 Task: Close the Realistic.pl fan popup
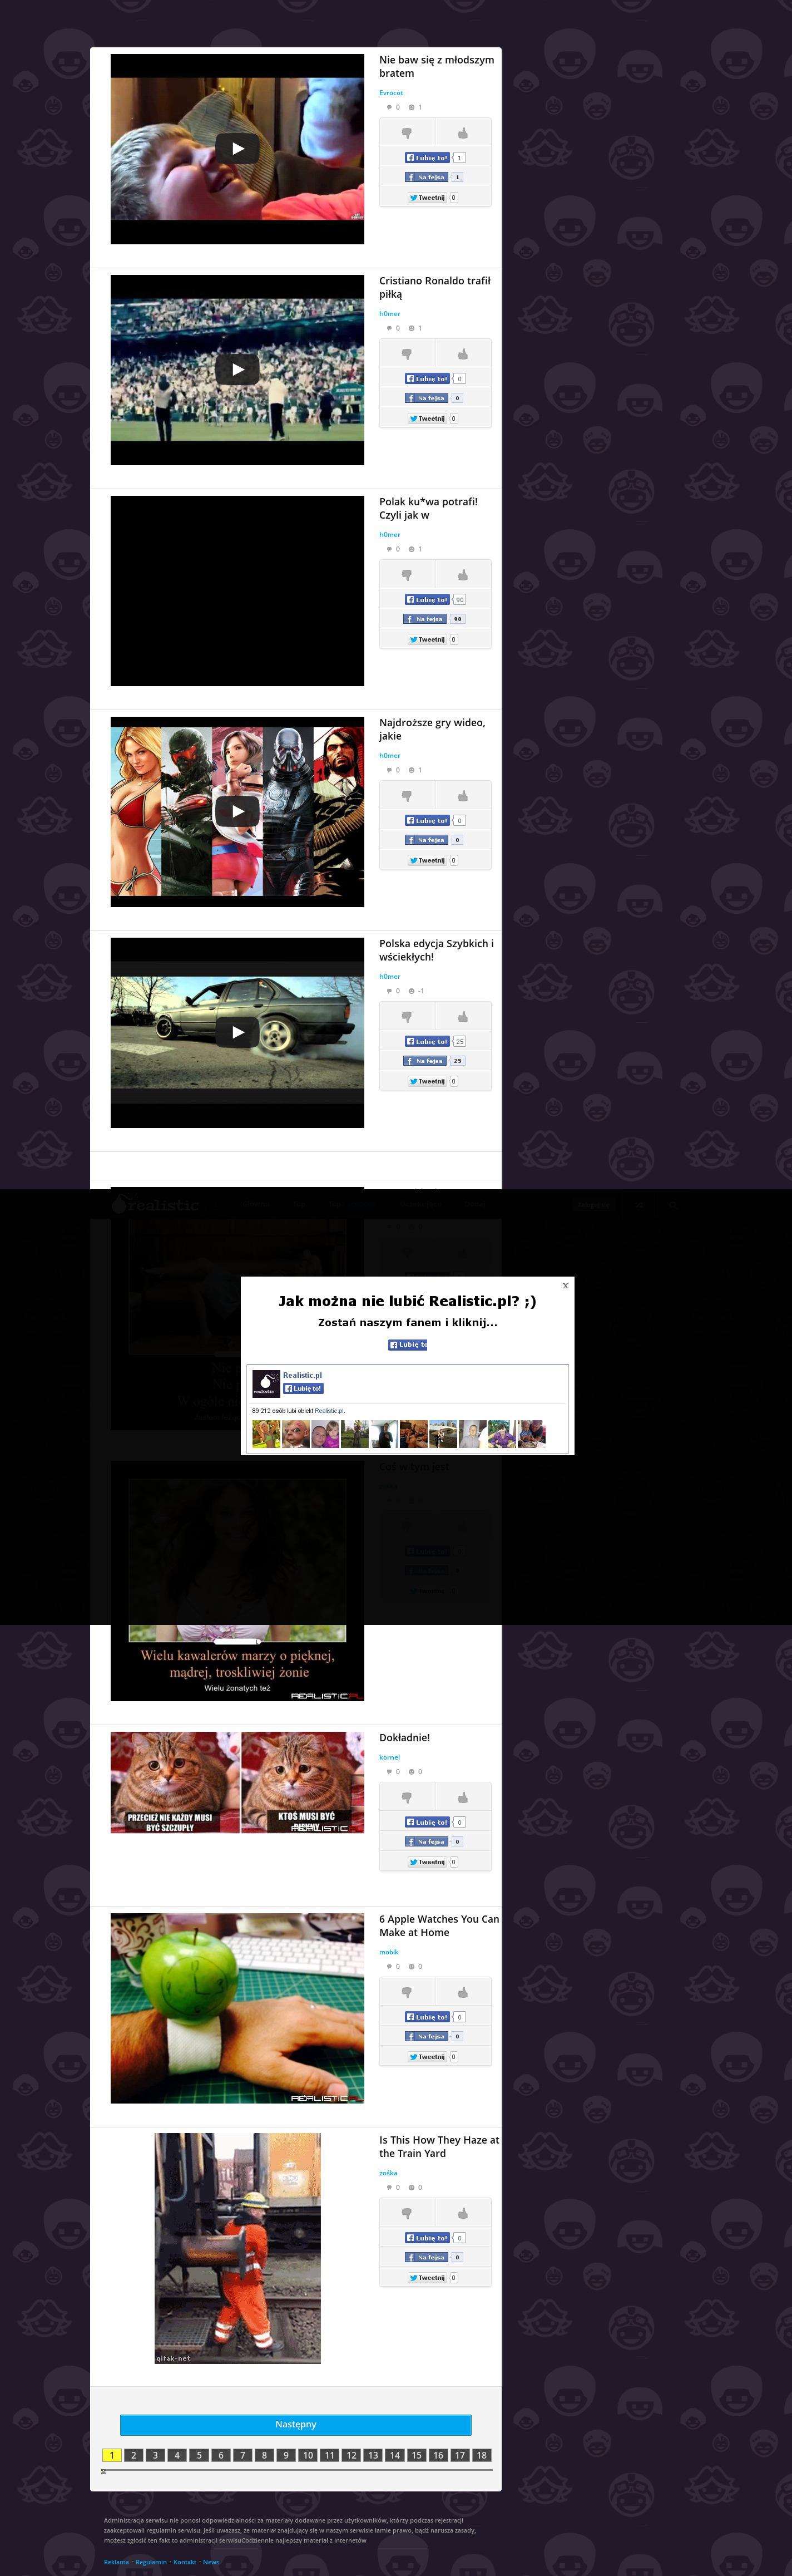(565, 1286)
